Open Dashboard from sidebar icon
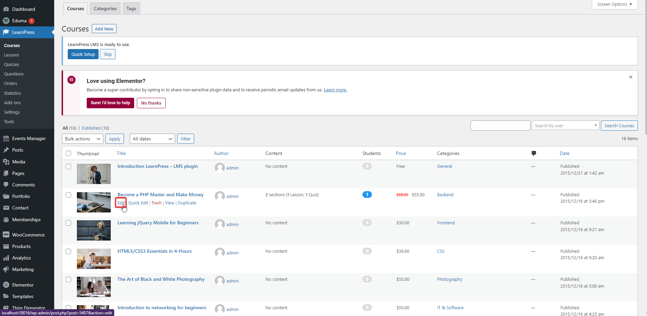The height and width of the screenshot is (316, 647). [x=6, y=9]
